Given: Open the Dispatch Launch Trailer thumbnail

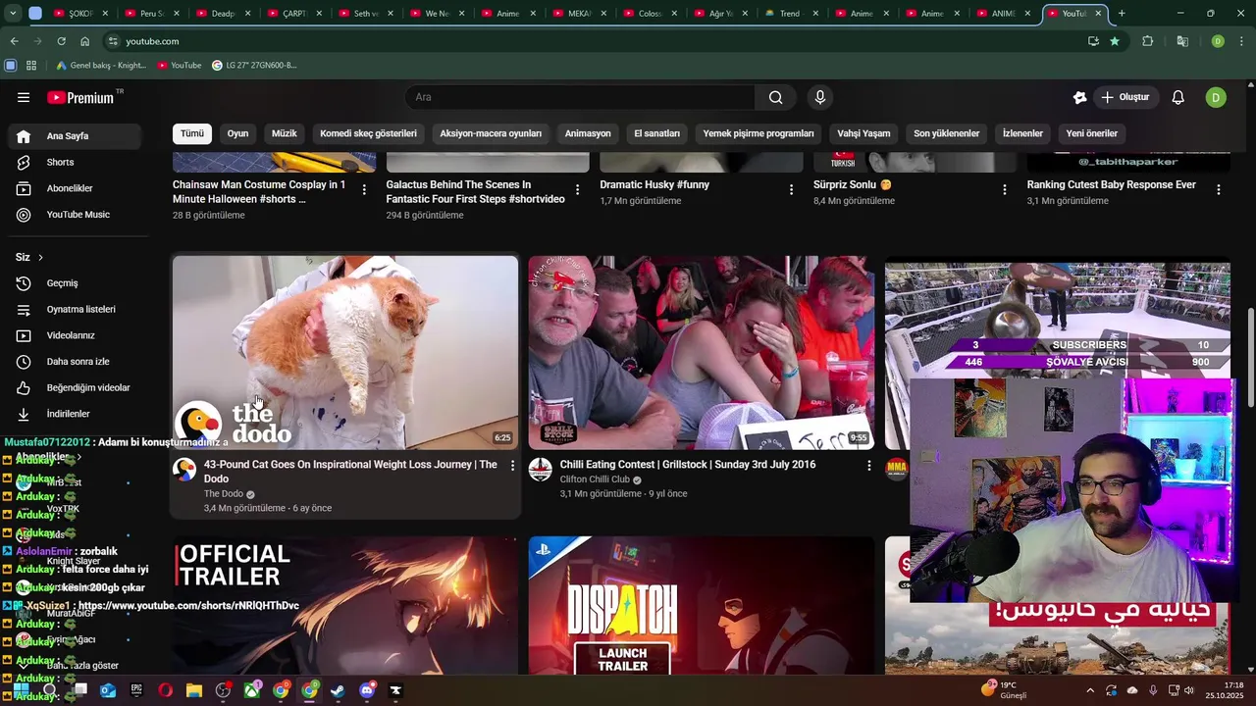Looking at the screenshot, I should [701, 605].
